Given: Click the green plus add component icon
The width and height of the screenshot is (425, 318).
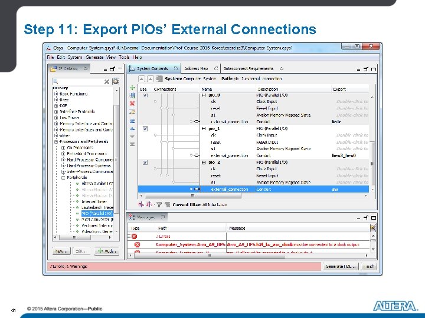Looking at the screenshot, I should coord(132,88).
